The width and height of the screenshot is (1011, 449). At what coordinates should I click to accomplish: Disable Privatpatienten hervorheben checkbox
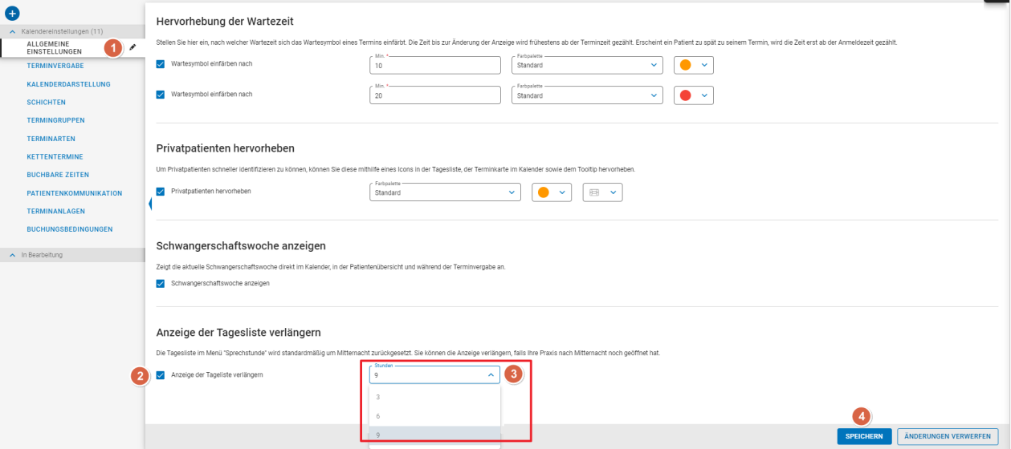click(161, 192)
